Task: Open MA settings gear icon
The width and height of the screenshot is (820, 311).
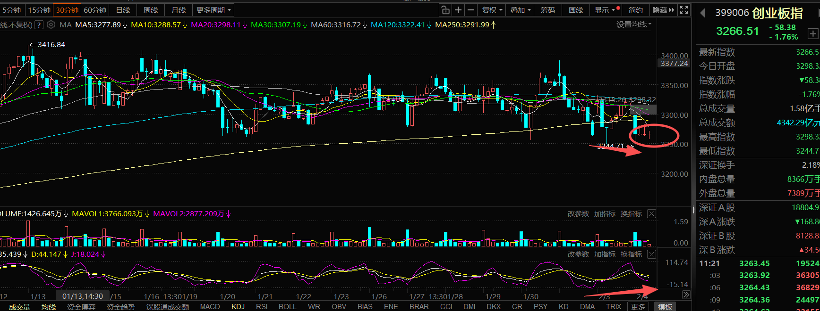Action: [51, 25]
